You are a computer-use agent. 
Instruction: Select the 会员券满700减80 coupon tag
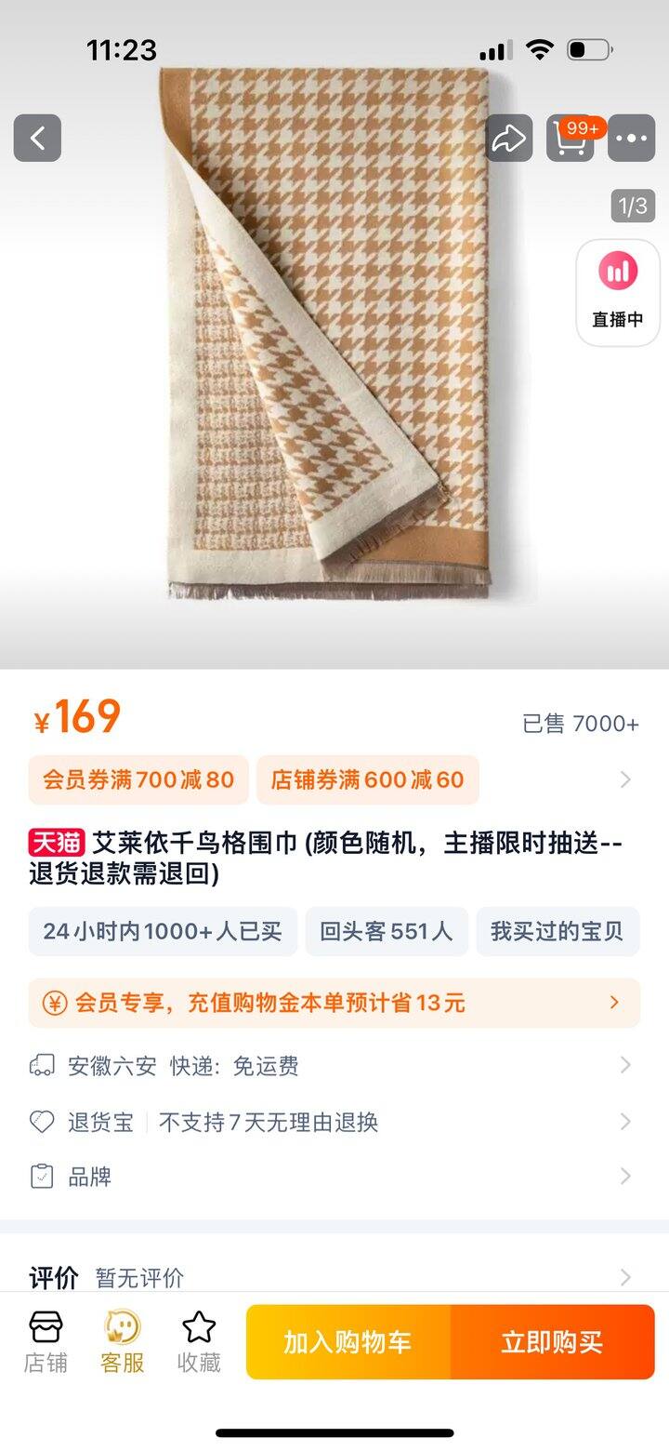coord(138,779)
